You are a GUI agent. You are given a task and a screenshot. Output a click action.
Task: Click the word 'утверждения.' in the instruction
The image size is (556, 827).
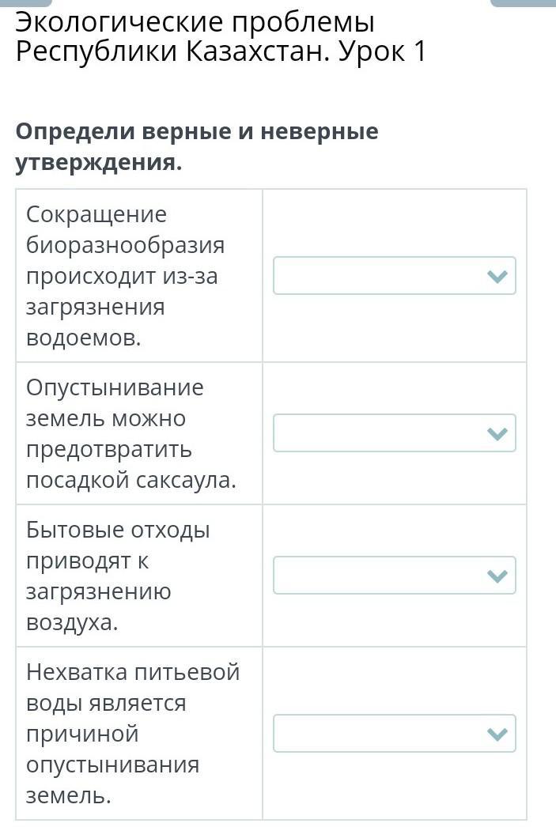99,162
